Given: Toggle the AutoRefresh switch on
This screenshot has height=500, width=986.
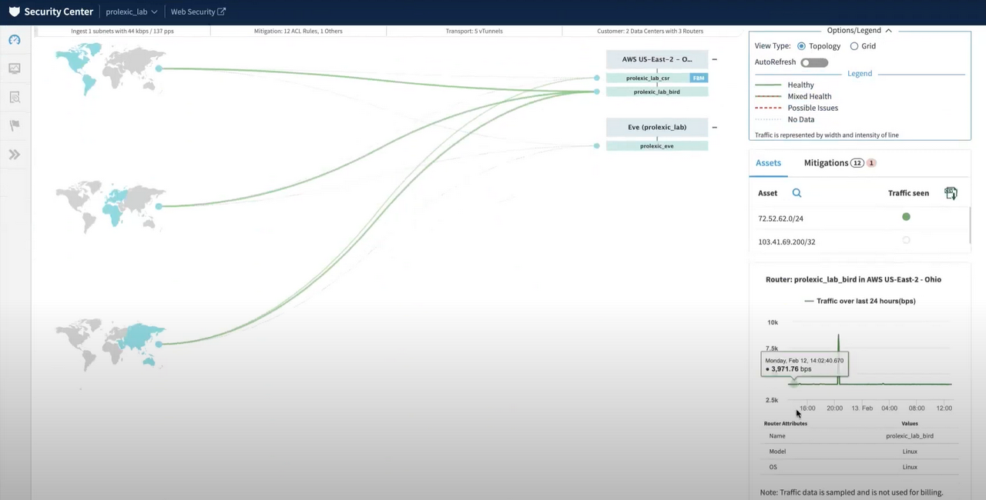Looking at the screenshot, I should 814,62.
